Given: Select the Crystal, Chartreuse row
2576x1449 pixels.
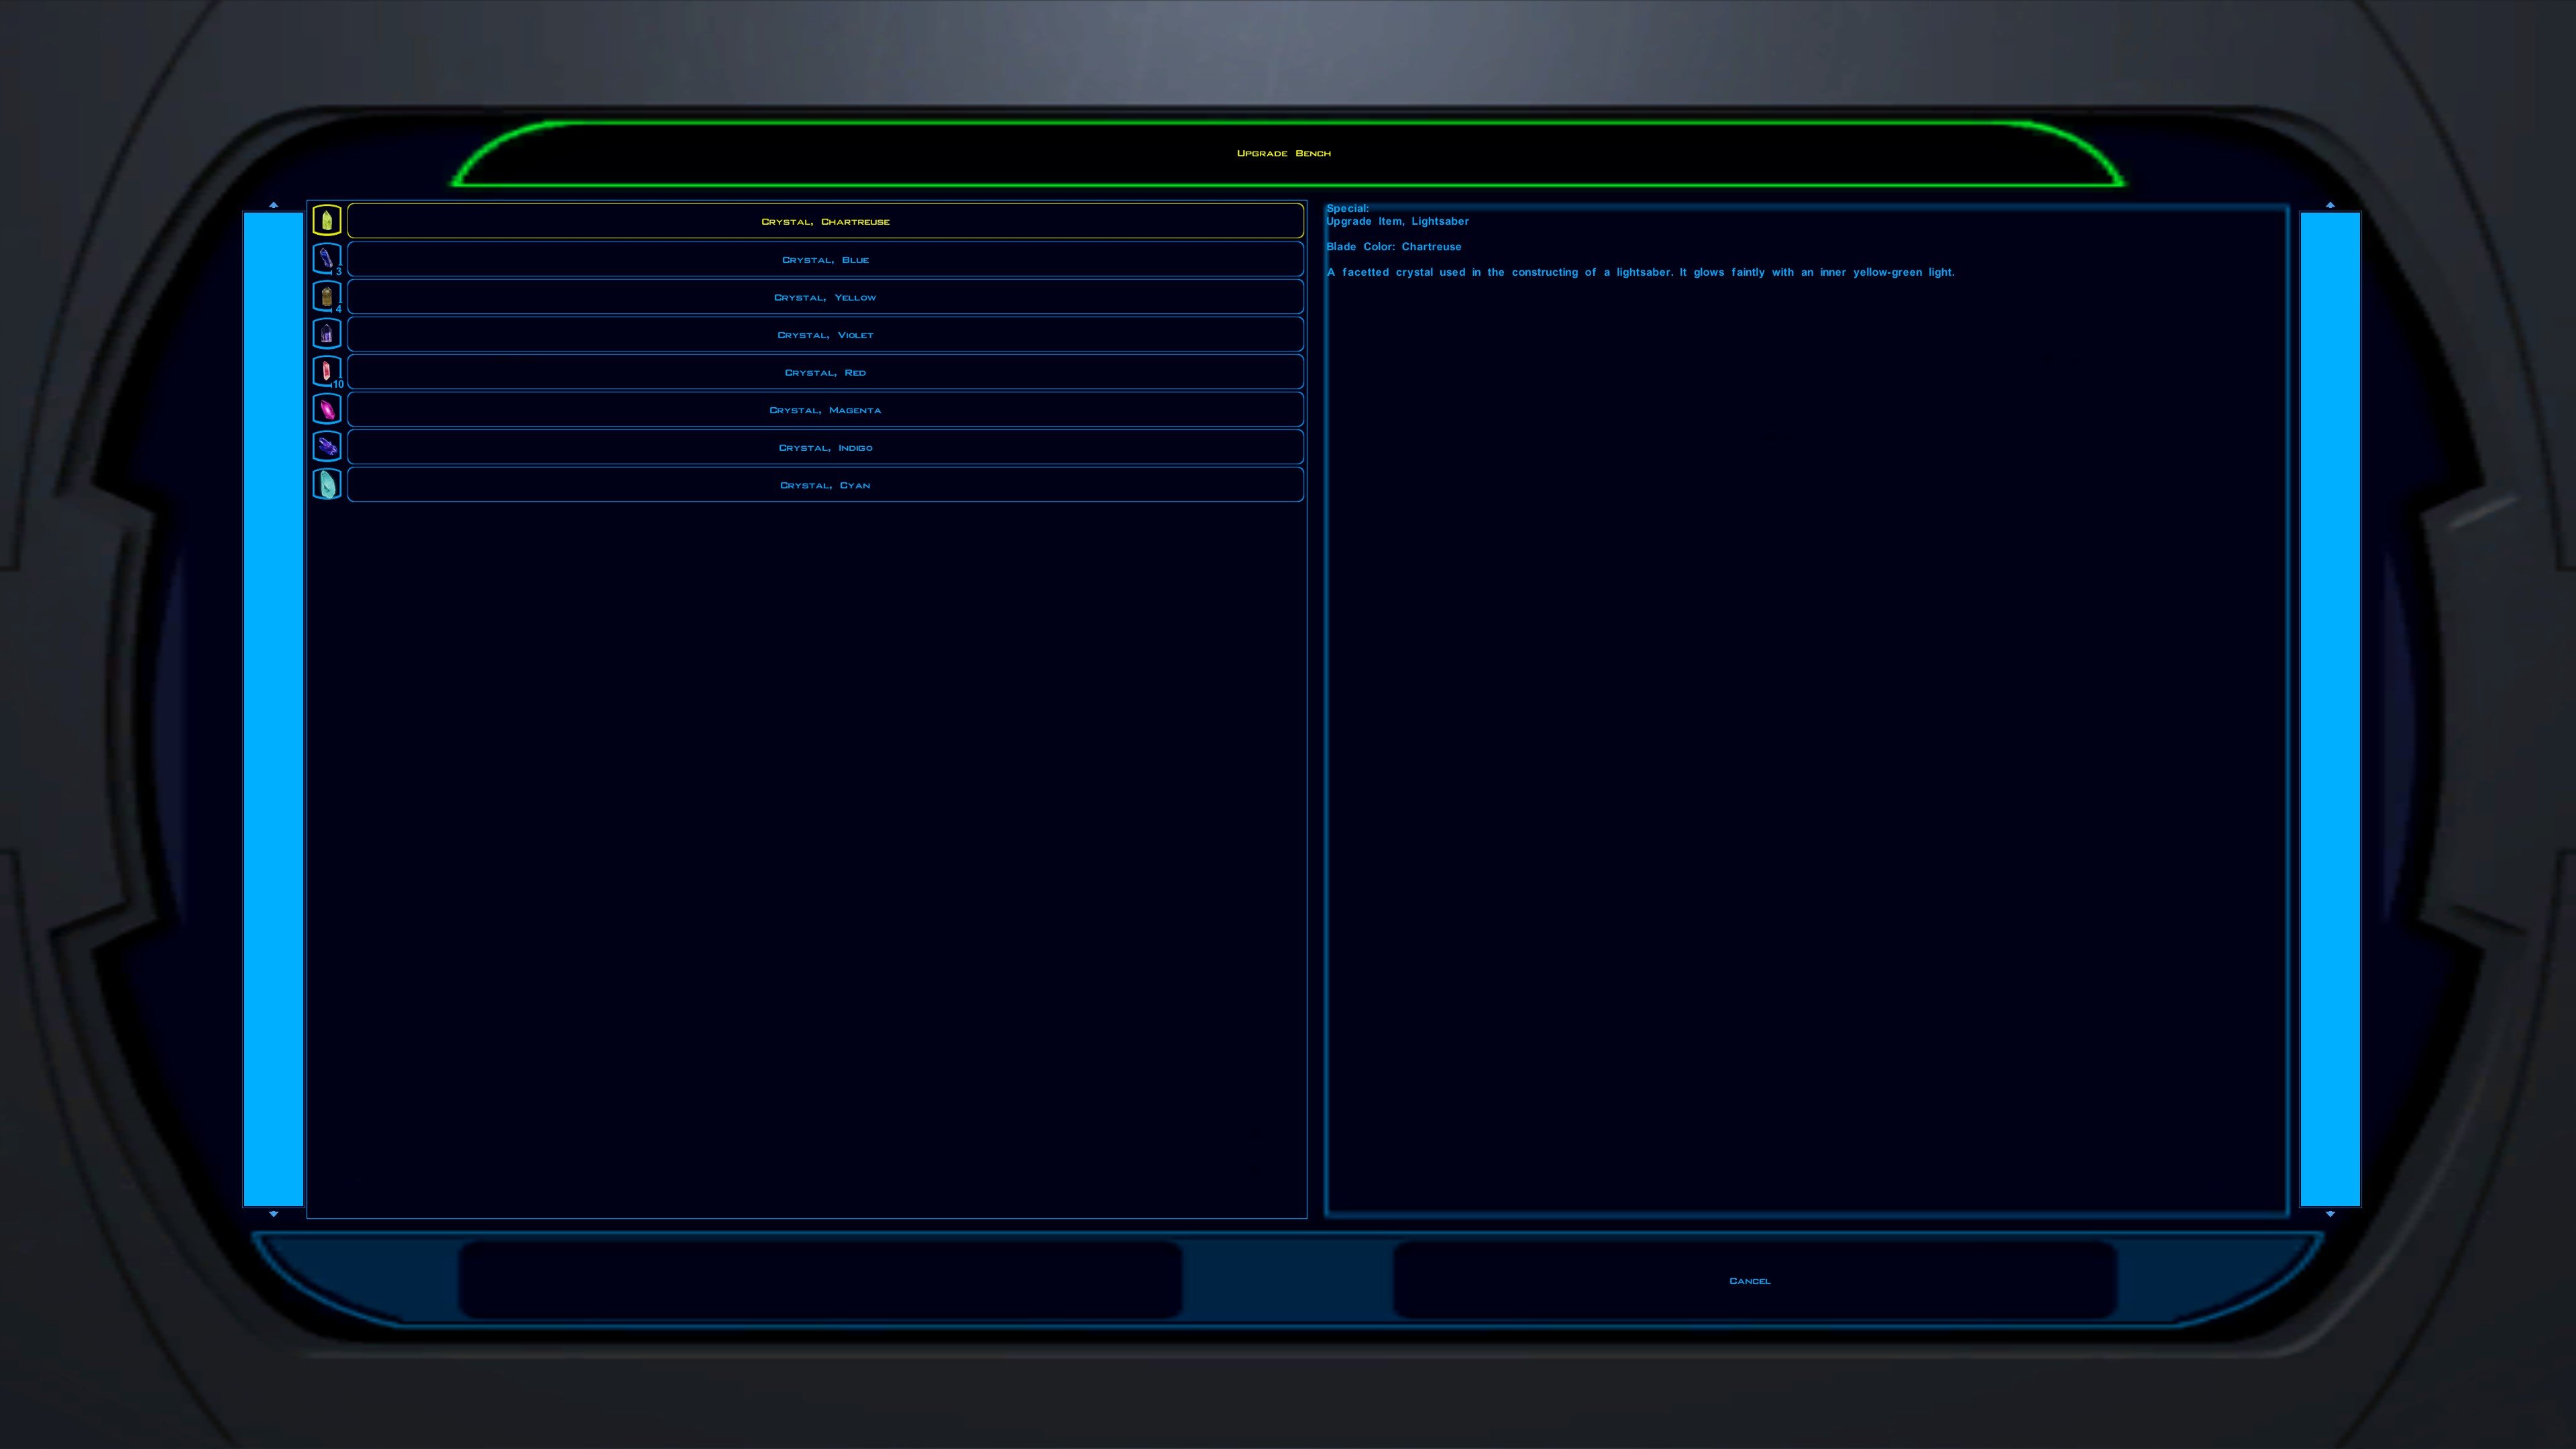Looking at the screenshot, I should coord(825,221).
